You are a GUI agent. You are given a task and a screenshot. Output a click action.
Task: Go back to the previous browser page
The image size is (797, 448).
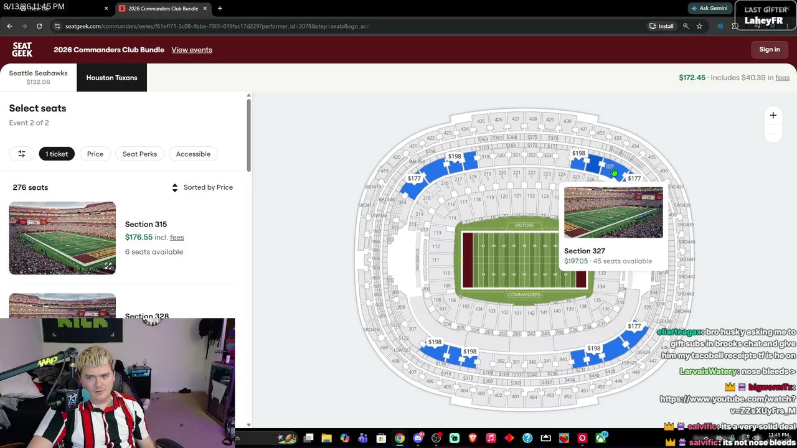tap(9, 26)
